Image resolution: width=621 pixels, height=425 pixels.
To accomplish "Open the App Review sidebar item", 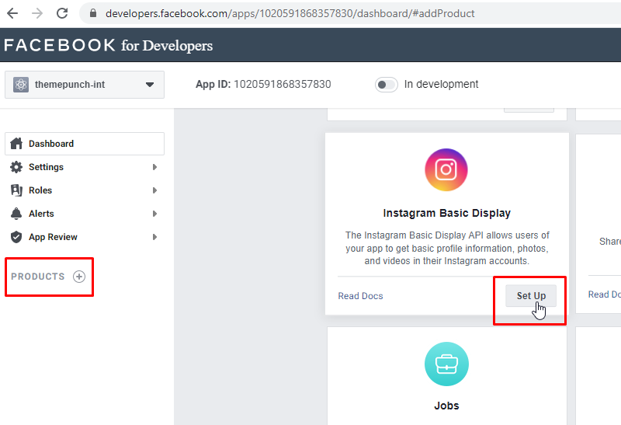I will point(85,237).
